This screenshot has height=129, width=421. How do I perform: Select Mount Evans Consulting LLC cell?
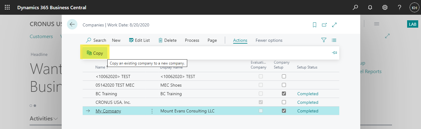coord(187,111)
